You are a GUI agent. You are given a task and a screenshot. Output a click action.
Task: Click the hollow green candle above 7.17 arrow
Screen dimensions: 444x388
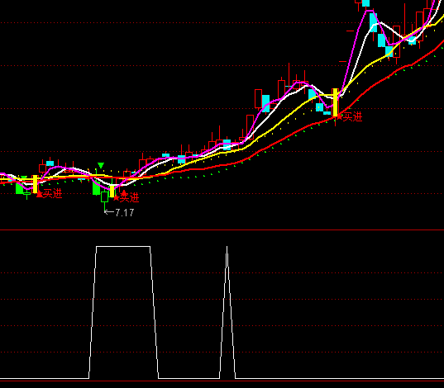105,196
